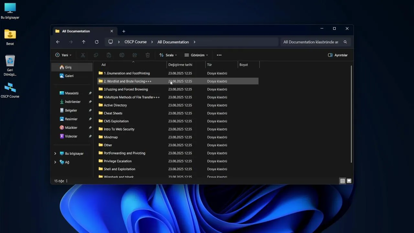Toggle the Ayrıntılar details pane
This screenshot has height=233, width=414.
tap(338, 55)
